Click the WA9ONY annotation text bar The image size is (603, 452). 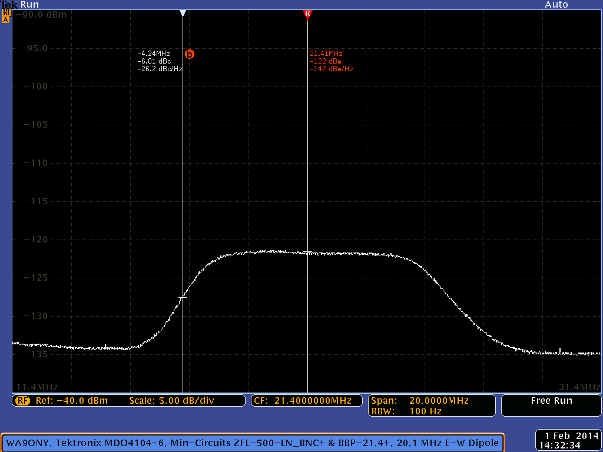(x=253, y=442)
